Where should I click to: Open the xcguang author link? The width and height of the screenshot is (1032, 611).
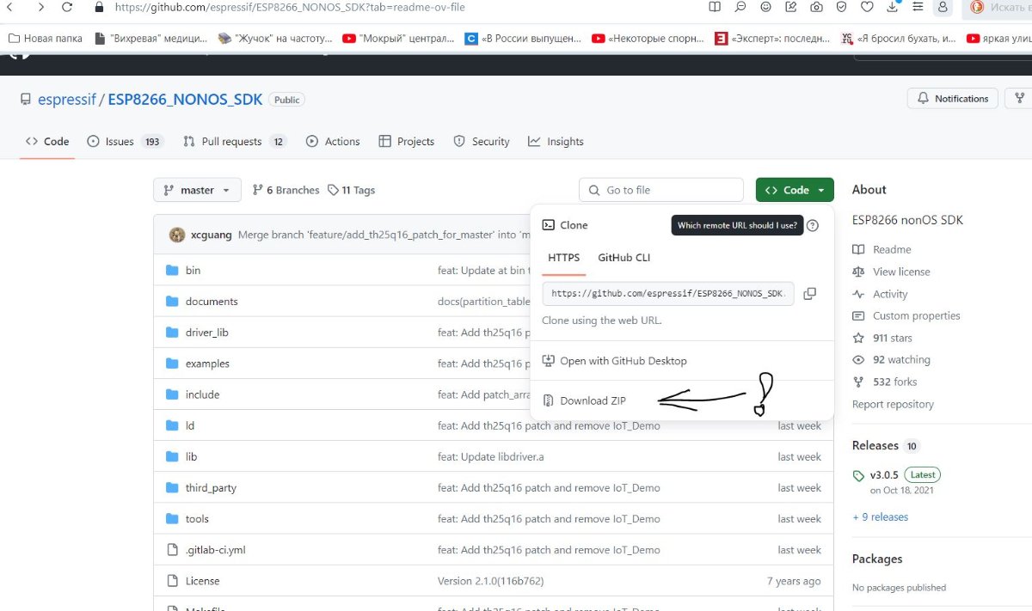pos(212,235)
